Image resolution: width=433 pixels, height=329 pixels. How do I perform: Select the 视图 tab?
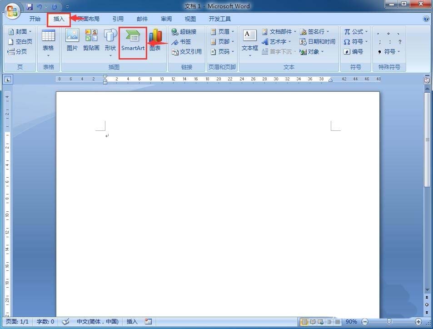[190, 19]
